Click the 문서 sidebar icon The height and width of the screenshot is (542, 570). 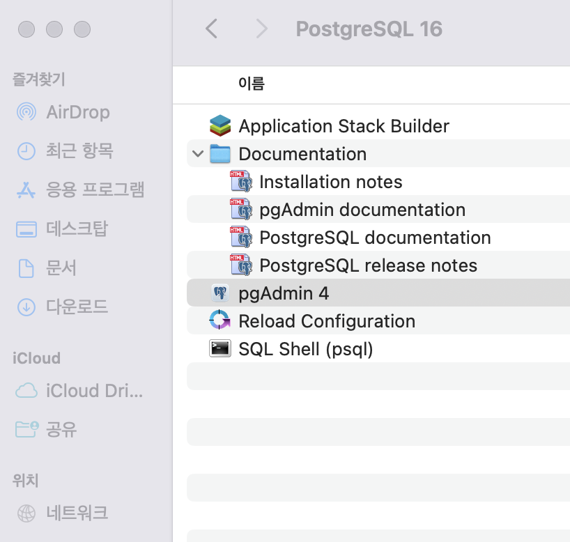tap(26, 268)
